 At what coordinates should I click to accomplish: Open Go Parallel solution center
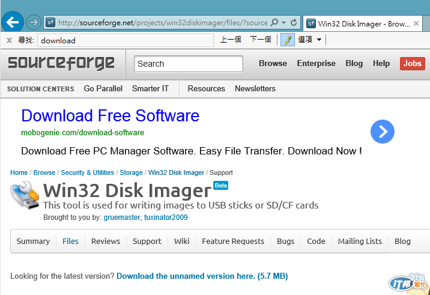(x=103, y=89)
